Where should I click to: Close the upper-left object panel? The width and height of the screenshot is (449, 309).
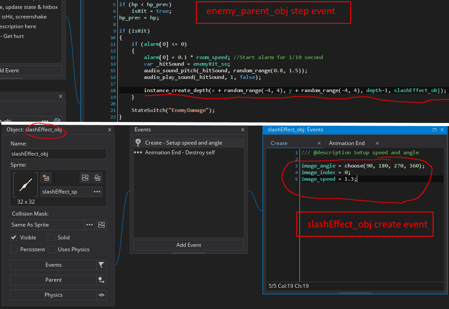click(60, 97)
